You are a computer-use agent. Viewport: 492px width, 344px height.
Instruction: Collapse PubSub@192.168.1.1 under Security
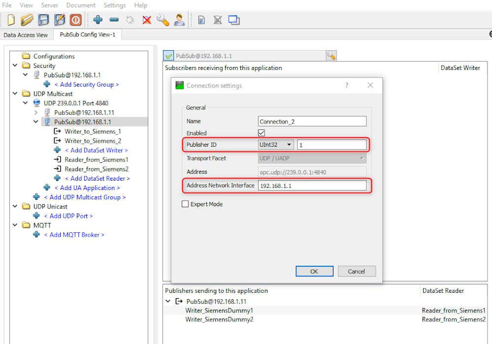click(26, 75)
